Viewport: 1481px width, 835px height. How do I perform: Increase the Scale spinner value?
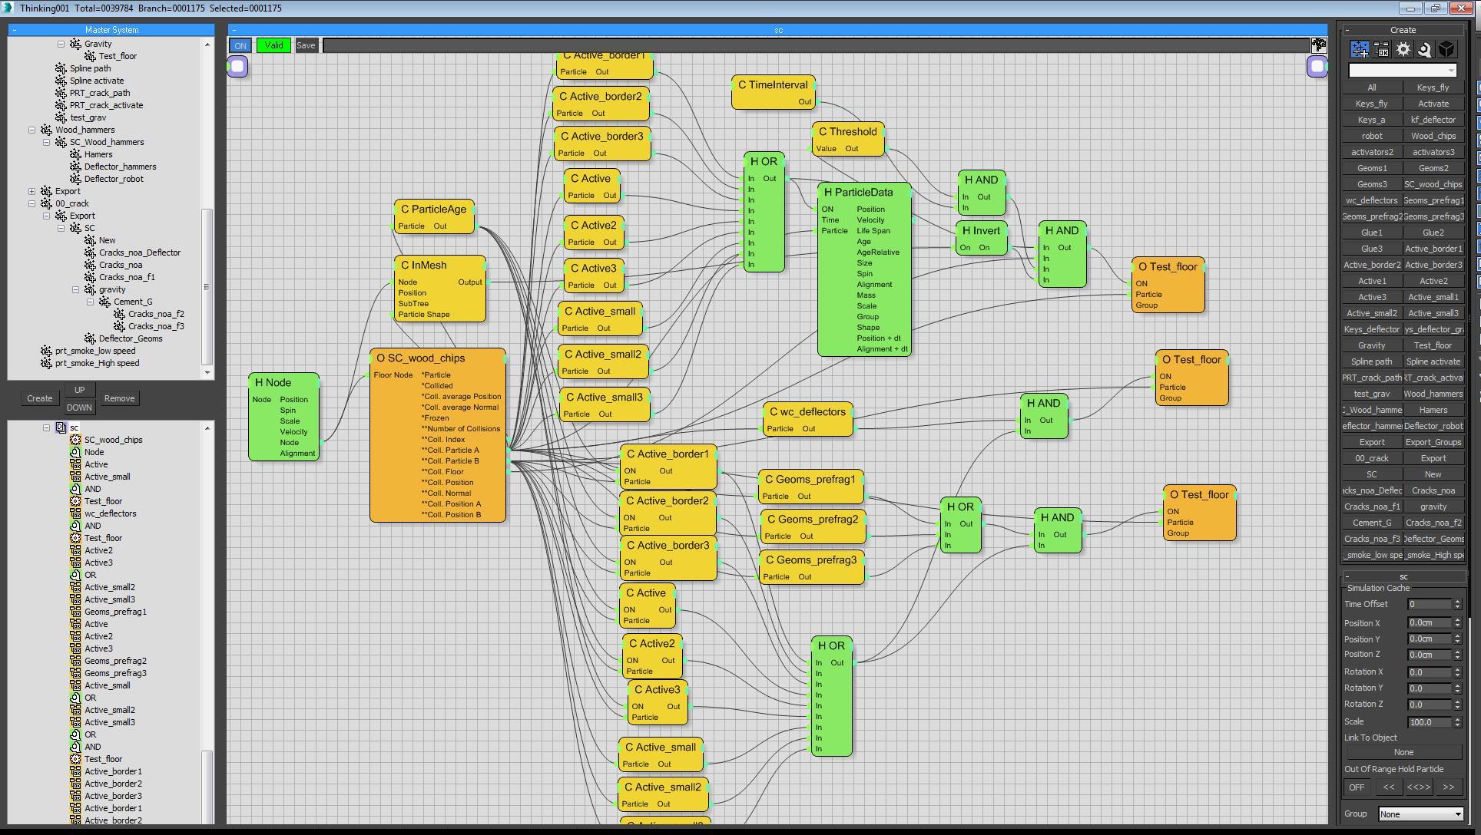point(1457,719)
